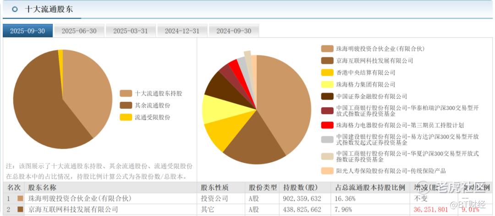Click the 438,825,662 shareholding value
The width and height of the screenshot is (495, 216).
pyautogui.click(x=302, y=210)
